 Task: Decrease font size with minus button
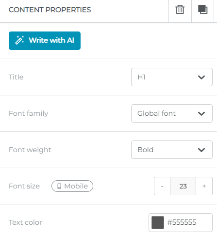162,186
